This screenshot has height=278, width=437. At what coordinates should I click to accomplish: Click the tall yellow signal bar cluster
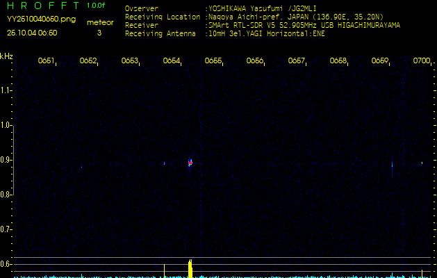click(x=190, y=268)
